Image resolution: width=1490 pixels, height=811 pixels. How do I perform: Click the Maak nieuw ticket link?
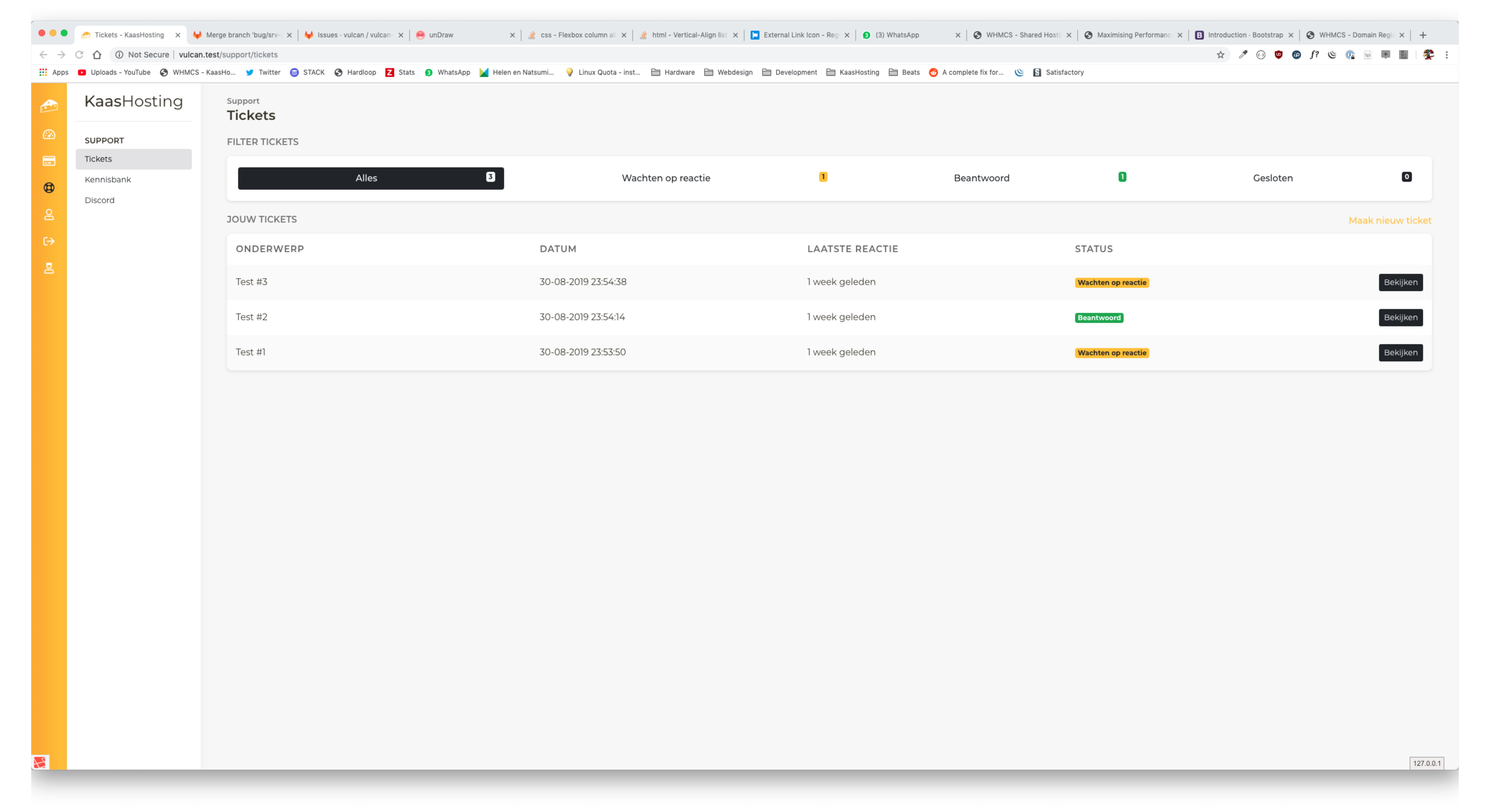[1389, 220]
